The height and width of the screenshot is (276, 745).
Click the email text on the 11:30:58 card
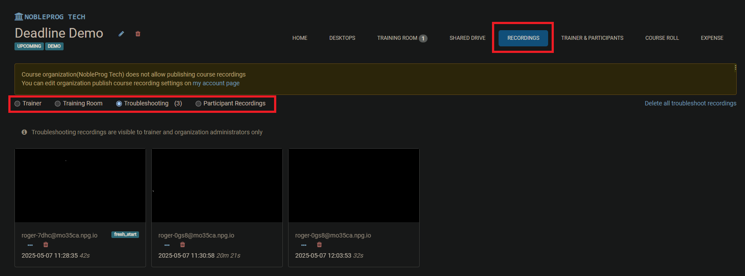coord(196,235)
